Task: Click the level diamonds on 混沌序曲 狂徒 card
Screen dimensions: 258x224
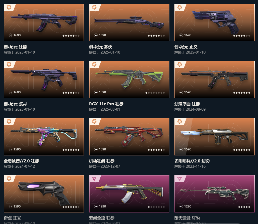Action: coord(242,93)
